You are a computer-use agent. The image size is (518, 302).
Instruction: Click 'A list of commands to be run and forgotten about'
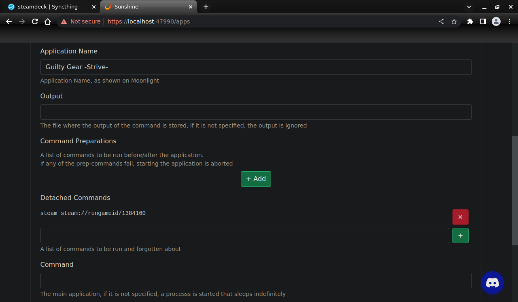point(110,249)
